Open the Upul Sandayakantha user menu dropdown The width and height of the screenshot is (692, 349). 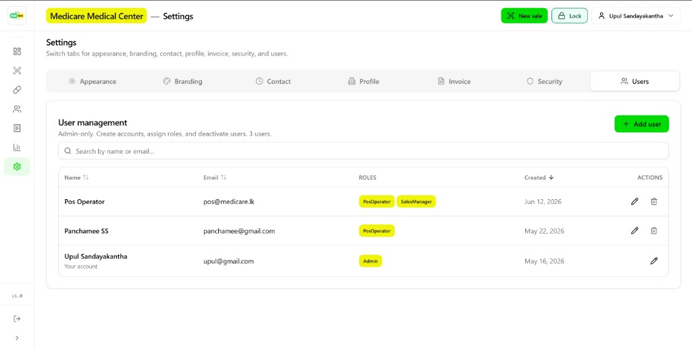point(636,16)
